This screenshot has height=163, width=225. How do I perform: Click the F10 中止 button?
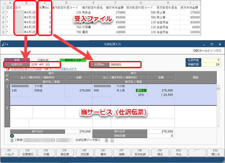179,153
